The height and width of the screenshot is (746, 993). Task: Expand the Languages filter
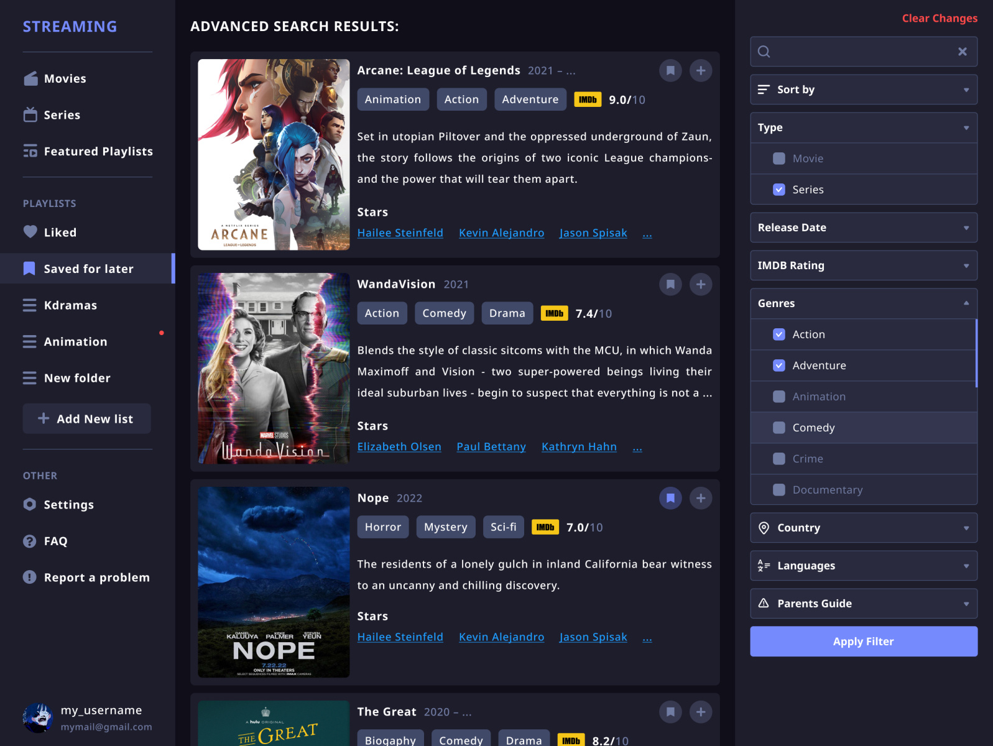tap(864, 566)
